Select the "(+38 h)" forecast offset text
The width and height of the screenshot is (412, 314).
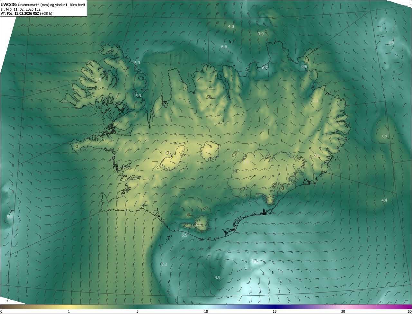46,13
